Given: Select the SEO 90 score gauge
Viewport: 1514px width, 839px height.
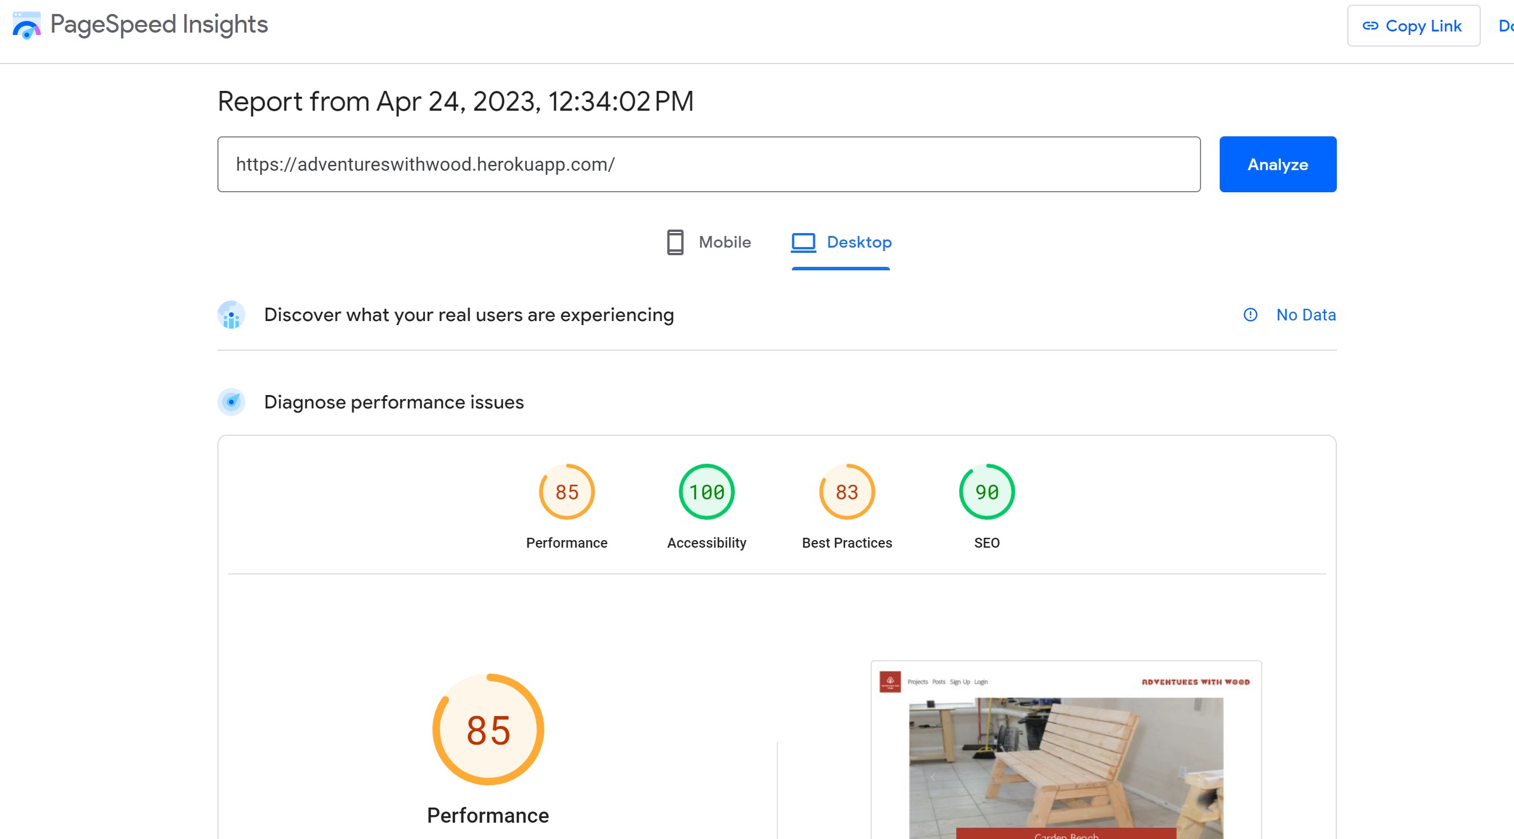Looking at the screenshot, I should tap(986, 492).
